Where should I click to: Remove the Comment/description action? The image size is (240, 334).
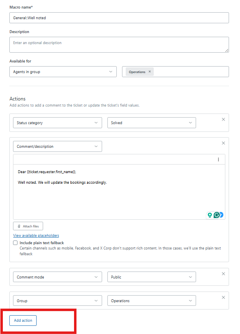coord(223,143)
